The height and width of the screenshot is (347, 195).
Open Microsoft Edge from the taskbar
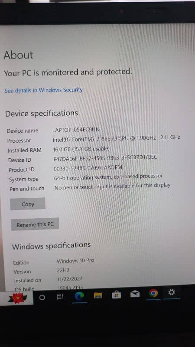pyautogui.click(x=79, y=296)
